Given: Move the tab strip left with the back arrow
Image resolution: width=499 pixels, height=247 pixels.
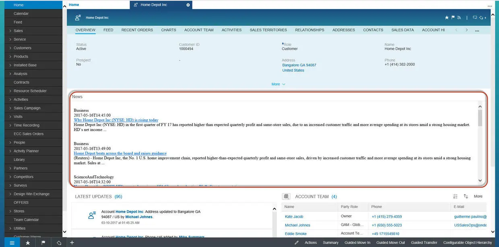Looking at the screenshot, I should tap(456, 30).
